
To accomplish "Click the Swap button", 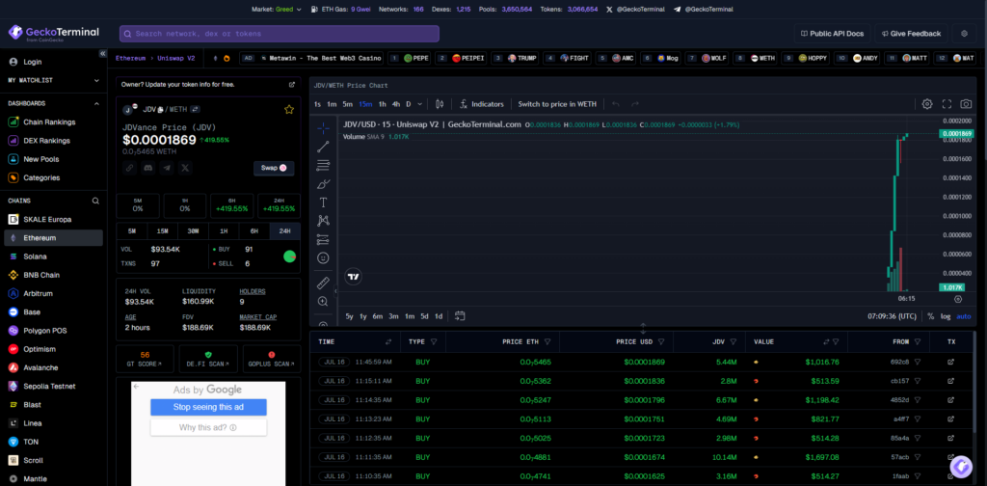I will [274, 168].
